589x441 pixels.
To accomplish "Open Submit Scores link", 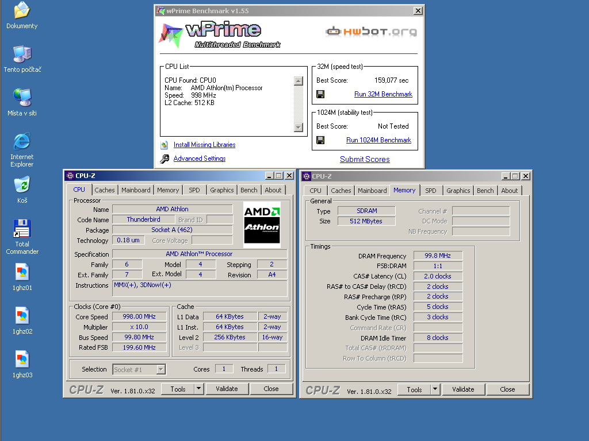I will [365, 160].
